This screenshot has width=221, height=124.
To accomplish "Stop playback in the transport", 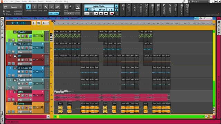I will pos(91,14).
